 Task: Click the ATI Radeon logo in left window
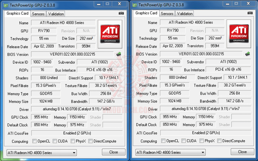110,34
